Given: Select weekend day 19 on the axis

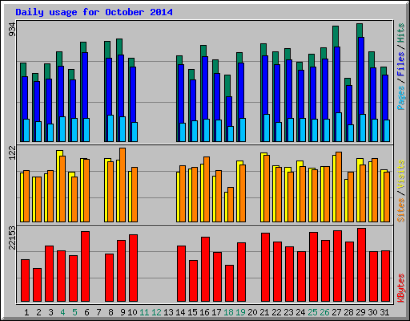Looking at the screenshot, I should pyautogui.click(x=240, y=312).
